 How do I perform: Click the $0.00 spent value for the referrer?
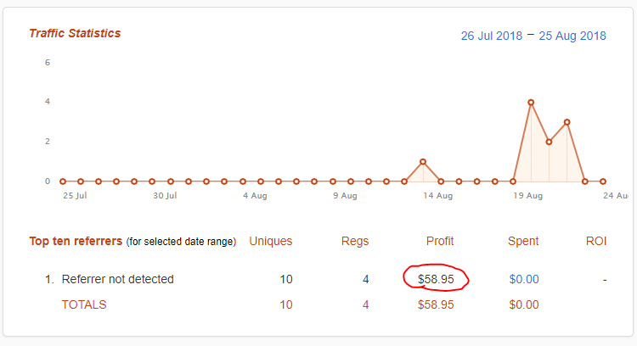[x=524, y=279]
